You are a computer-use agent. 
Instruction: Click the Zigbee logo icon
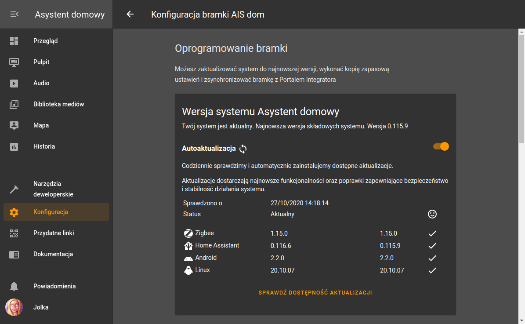[188, 233]
